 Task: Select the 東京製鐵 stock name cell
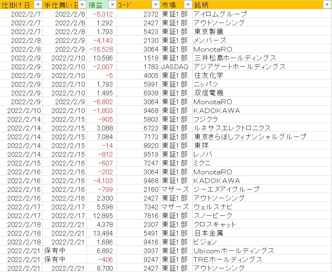tap(262, 32)
